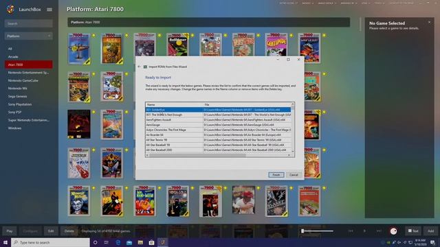Click the yellow badge beside the Centipede cover

(x=291, y=35)
